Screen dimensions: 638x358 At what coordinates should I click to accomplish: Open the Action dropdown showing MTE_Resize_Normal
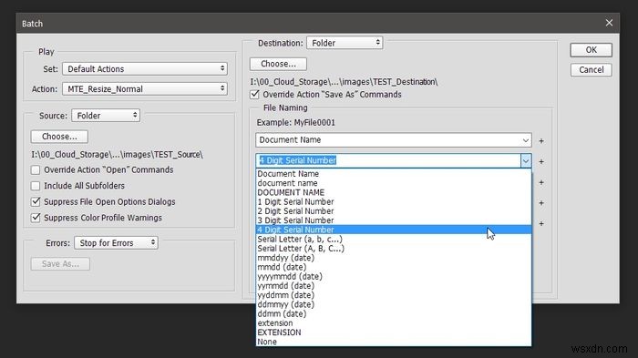pos(144,88)
